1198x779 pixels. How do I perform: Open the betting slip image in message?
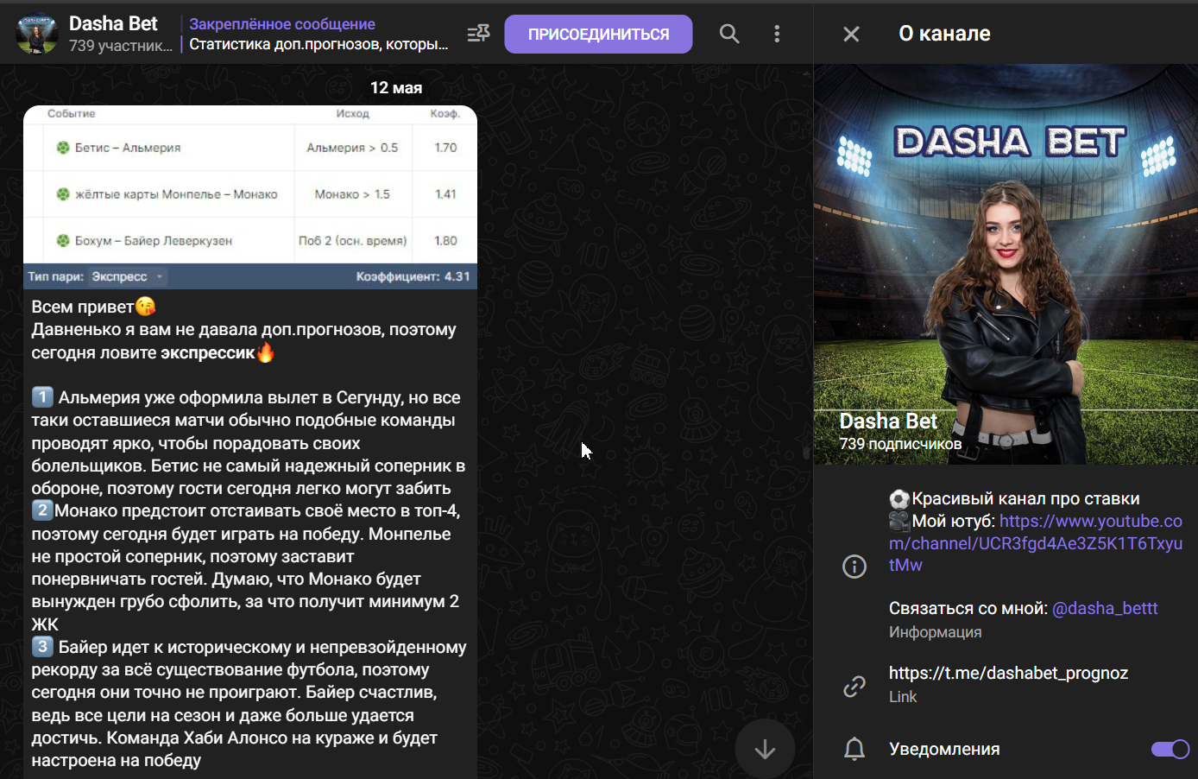pyautogui.click(x=250, y=197)
